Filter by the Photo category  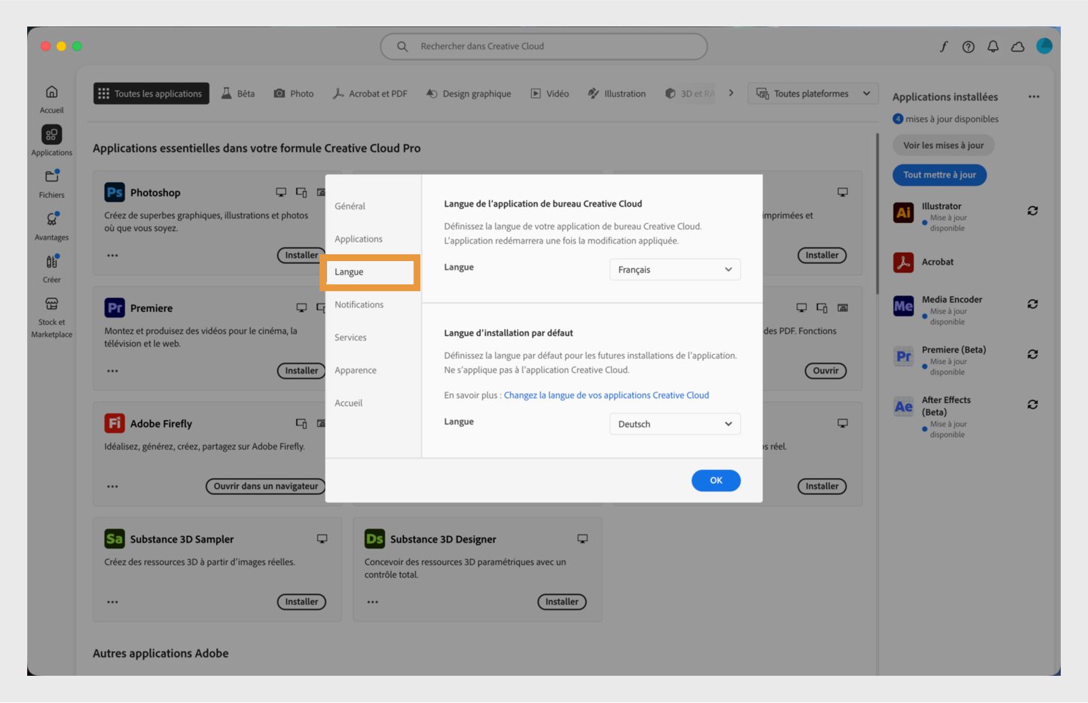pyautogui.click(x=294, y=94)
